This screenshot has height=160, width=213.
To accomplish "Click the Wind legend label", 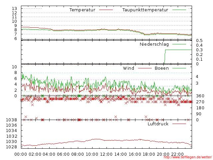I will pyautogui.click(x=128, y=68).
